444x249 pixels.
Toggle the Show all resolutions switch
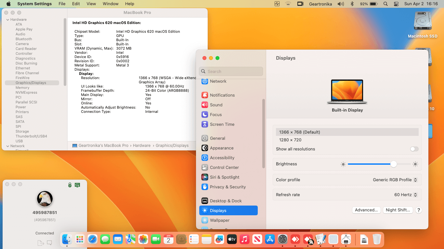point(414,149)
